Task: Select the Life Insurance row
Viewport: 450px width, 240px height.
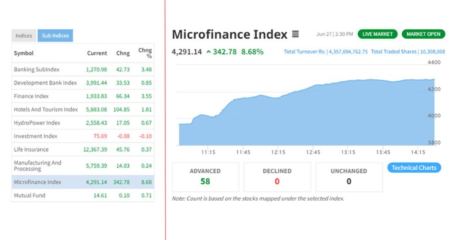Action: point(83,149)
